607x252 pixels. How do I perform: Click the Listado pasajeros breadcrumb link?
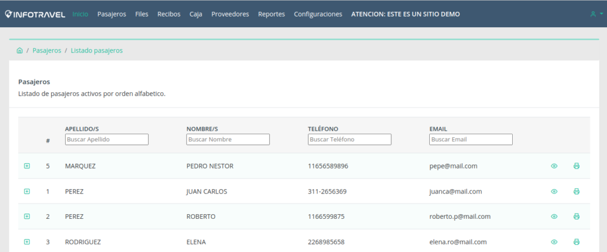coord(97,51)
